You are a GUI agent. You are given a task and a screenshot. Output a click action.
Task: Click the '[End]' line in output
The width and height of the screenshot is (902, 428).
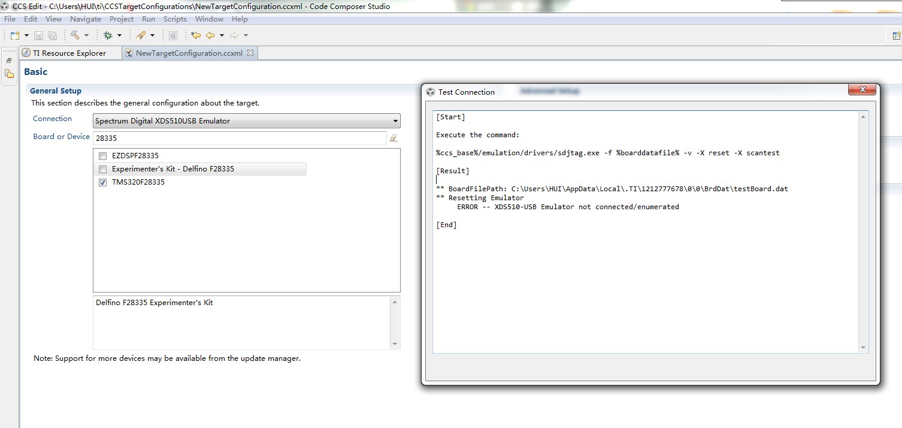click(446, 225)
